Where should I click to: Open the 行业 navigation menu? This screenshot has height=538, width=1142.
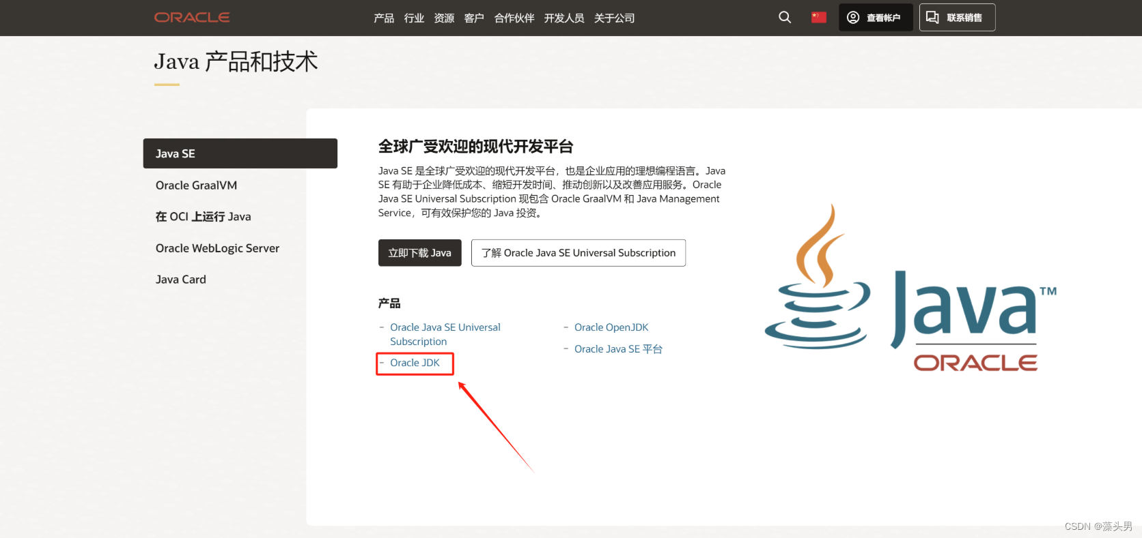[x=414, y=18]
